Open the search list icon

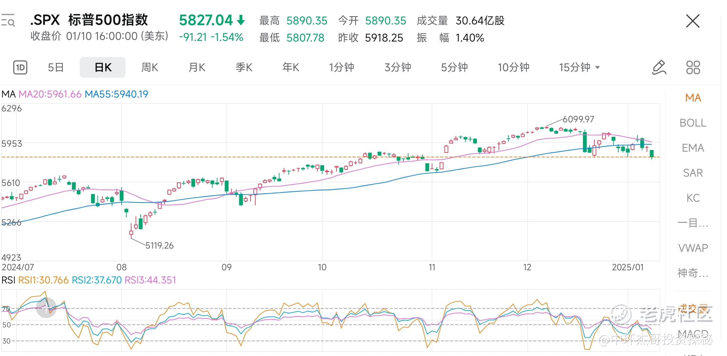tap(8, 20)
